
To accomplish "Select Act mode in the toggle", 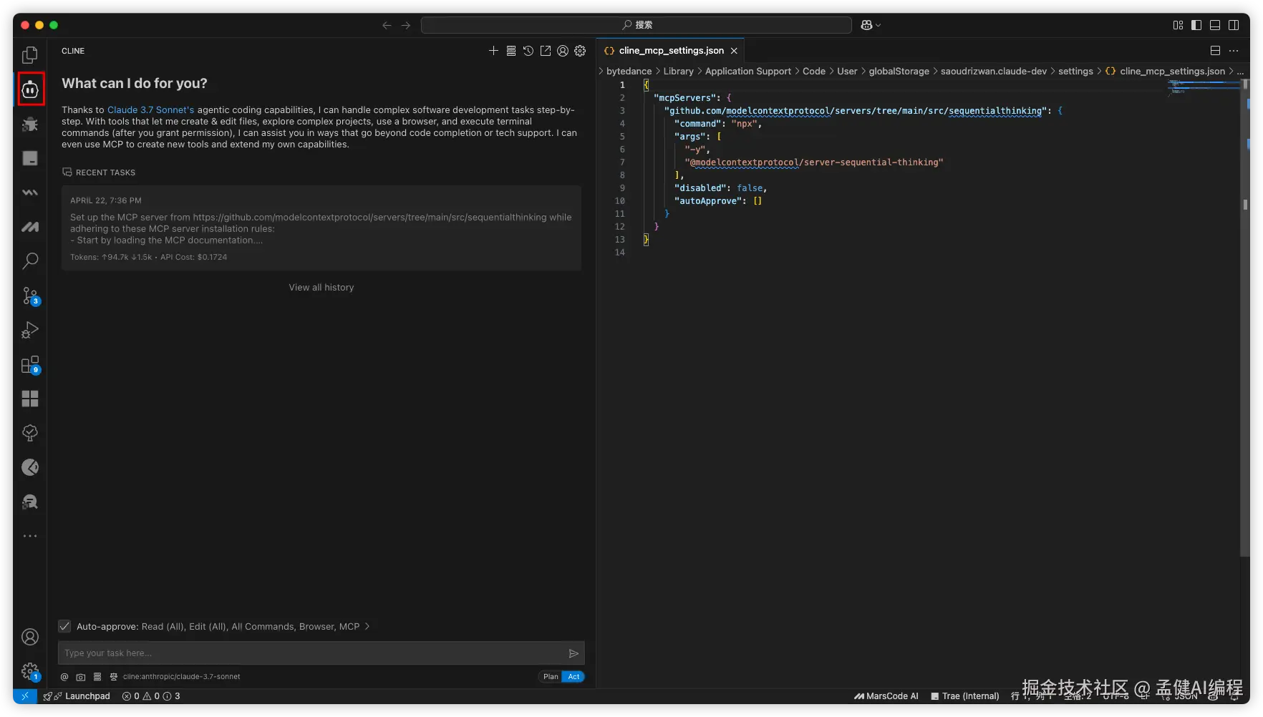I will [574, 677].
